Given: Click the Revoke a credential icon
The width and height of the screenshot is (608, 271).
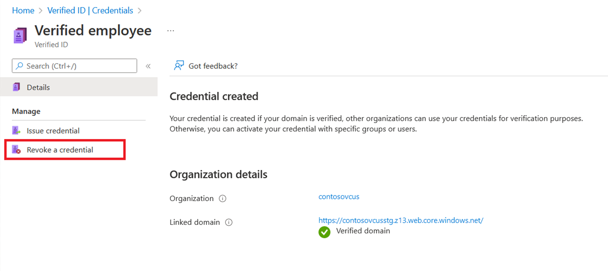Looking at the screenshot, I should point(16,150).
